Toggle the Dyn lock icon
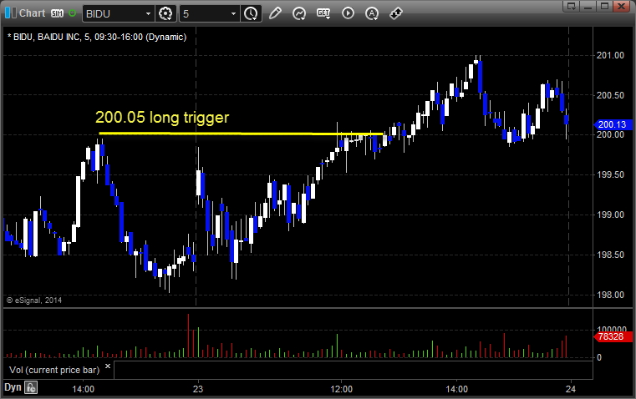The image size is (636, 399). (31, 387)
